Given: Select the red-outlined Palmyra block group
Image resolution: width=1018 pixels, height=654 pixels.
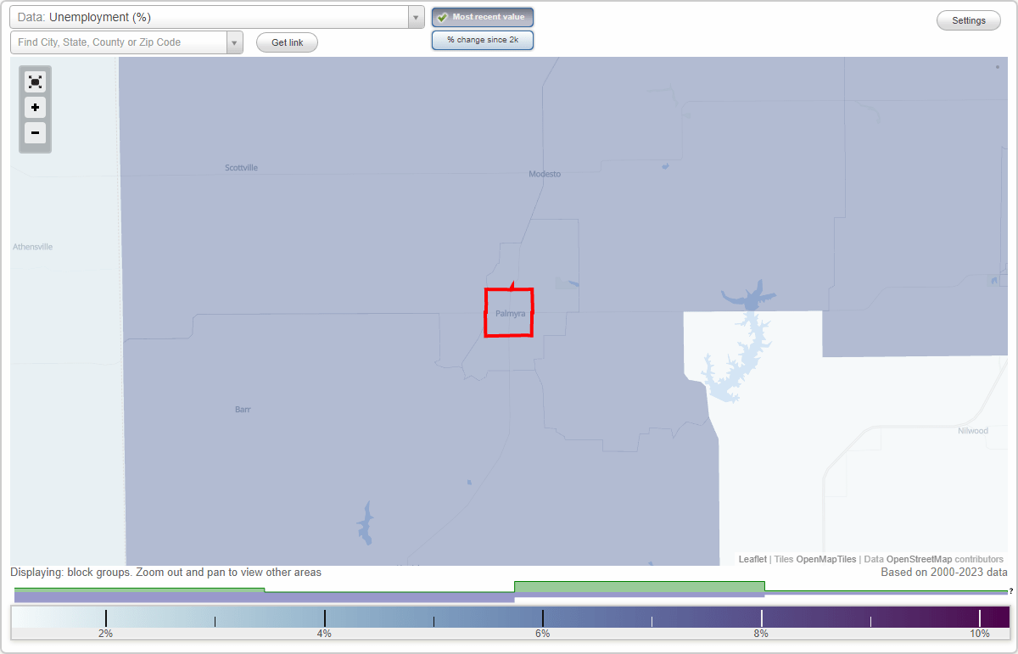Looking at the screenshot, I should tap(508, 313).
